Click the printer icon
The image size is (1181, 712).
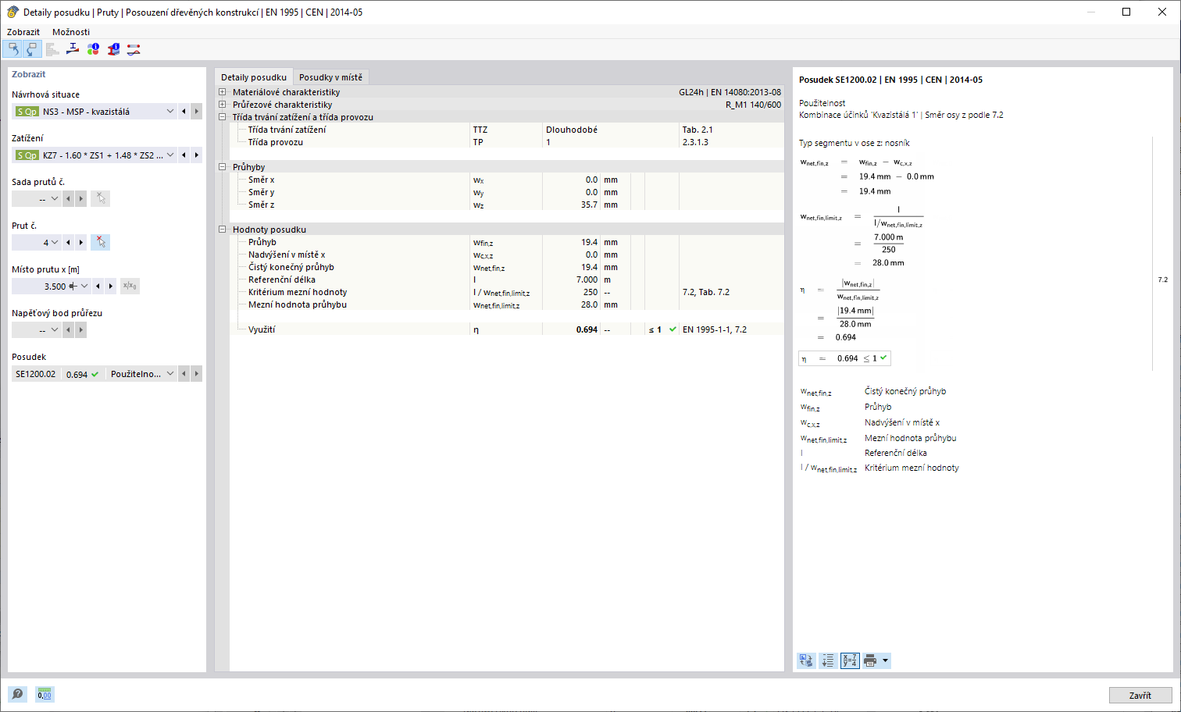click(870, 661)
